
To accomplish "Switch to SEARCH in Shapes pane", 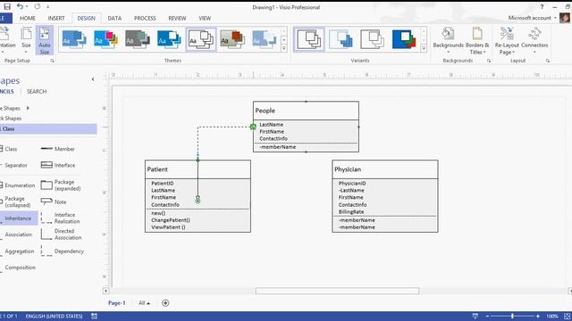I will tap(37, 91).
